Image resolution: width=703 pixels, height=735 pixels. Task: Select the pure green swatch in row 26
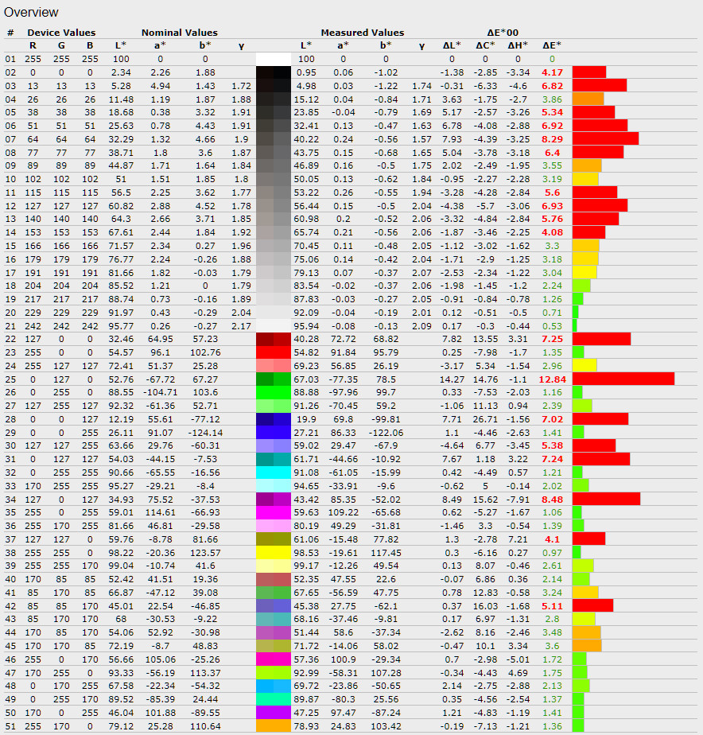pos(274,392)
